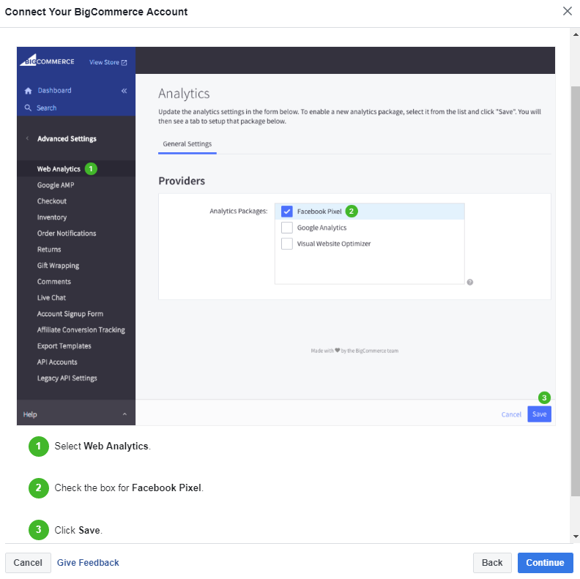Screen dimensions: 580x579
Task: Click the Search magnifier icon
Action: tap(28, 108)
